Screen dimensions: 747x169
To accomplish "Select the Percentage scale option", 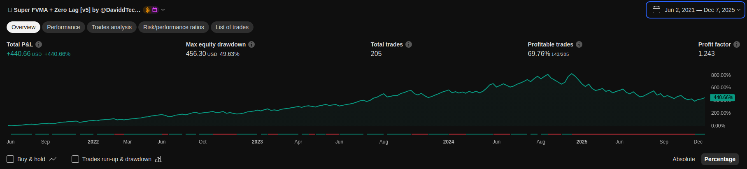I will click(719, 159).
